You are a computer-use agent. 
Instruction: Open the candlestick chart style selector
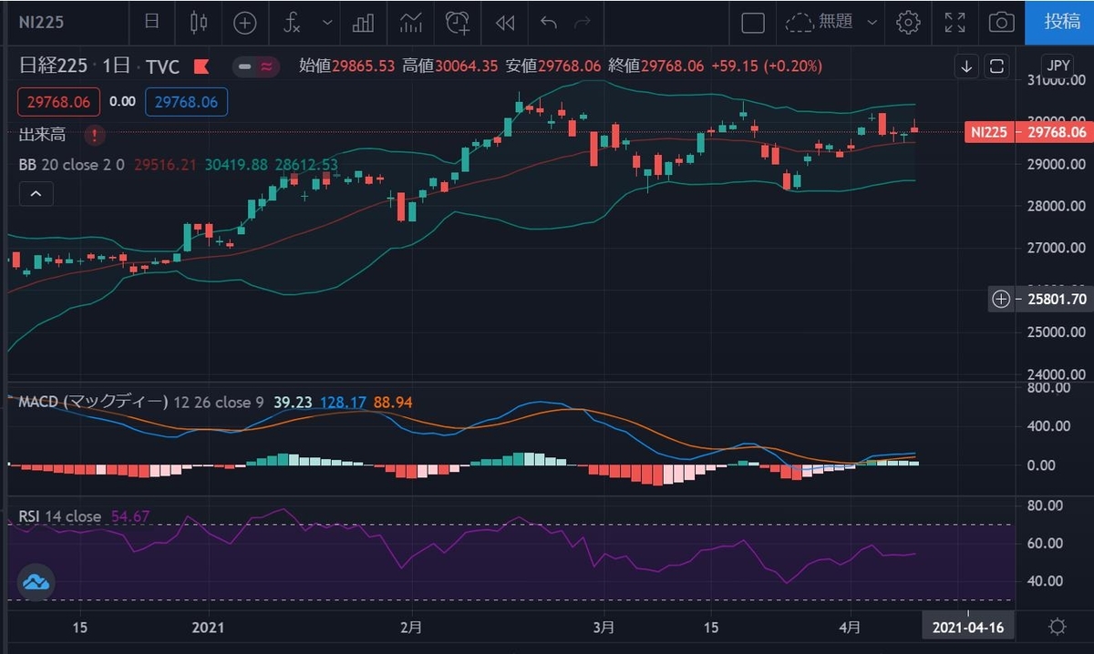click(199, 22)
